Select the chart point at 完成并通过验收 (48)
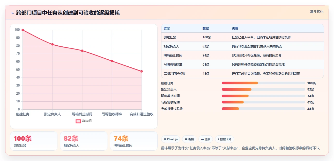 click(142, 71)
